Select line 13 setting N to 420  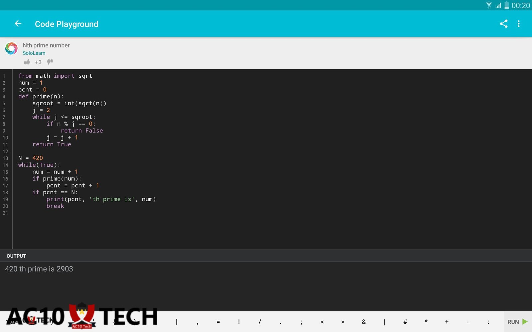(30, 158)
